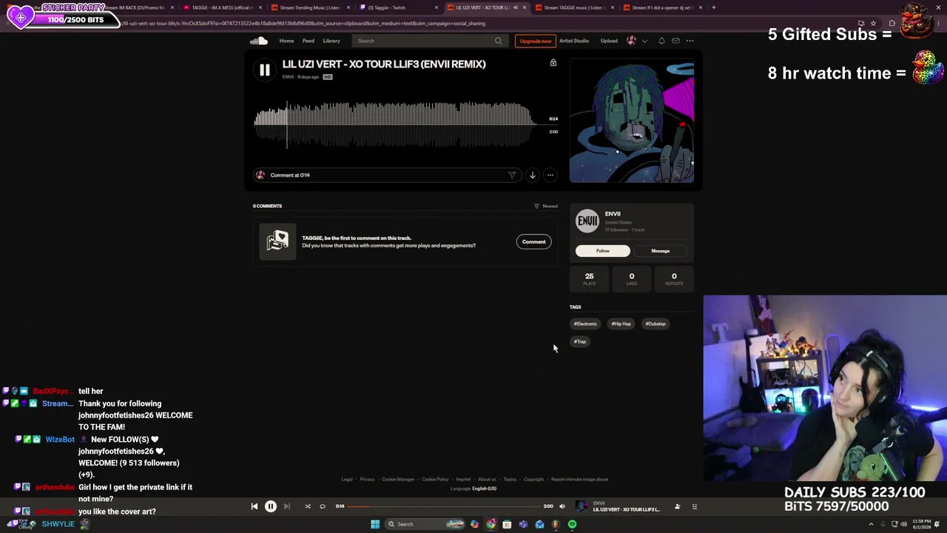Pause playback in the bottom player bar
This screenshot has height=533, width=947.
270,506
